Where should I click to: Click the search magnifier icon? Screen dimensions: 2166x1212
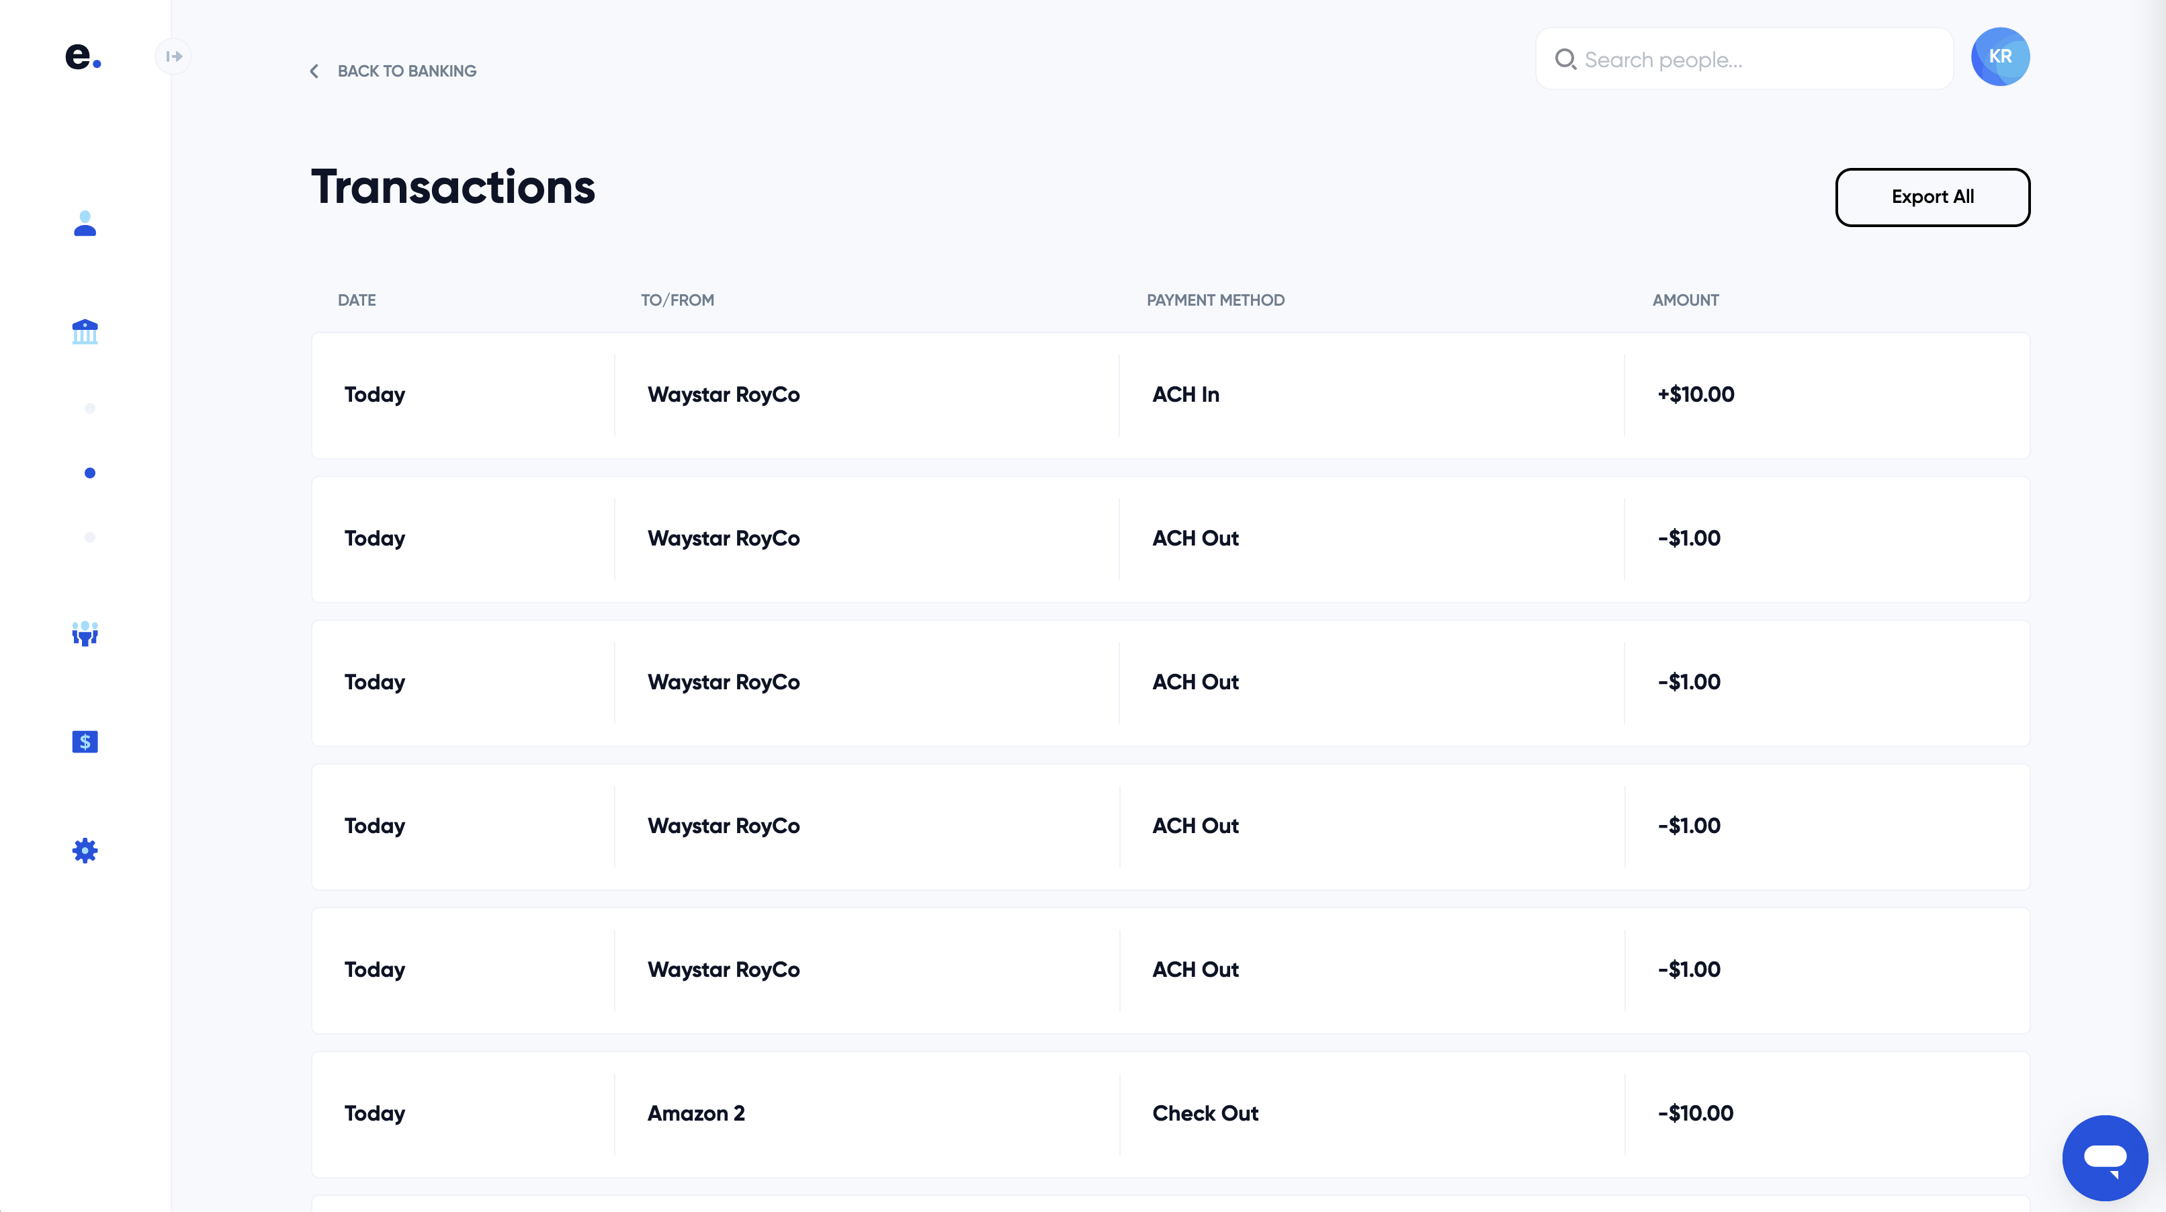(1565, 60)
